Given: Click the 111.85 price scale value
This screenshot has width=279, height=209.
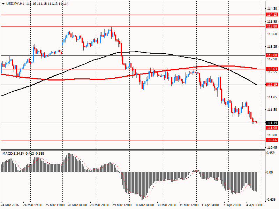Looking at the screenshot, I should [272, 97].
